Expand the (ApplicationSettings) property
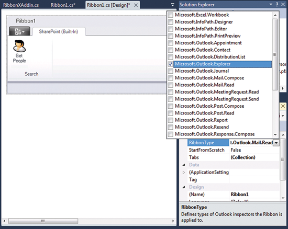Screen dimensions: 288x229 [184, 173]
